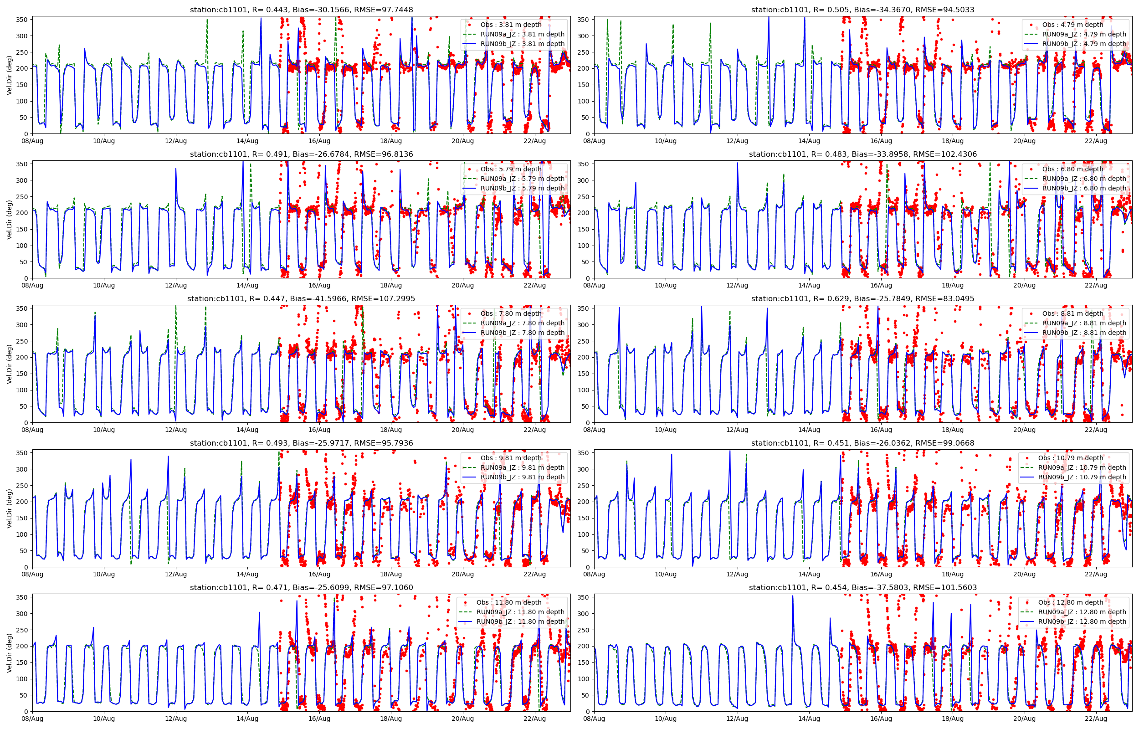Click the 'Obs : 12.80 m depth' legend entry
Image resolution: width=1139 pixels, height=729 pixels.
[x=1070, y=602]
